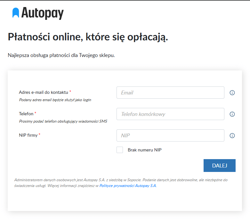Screen dimensions: 250x219
Task: Click the 'NIP firmy' label
Action: tap(28, 135)
